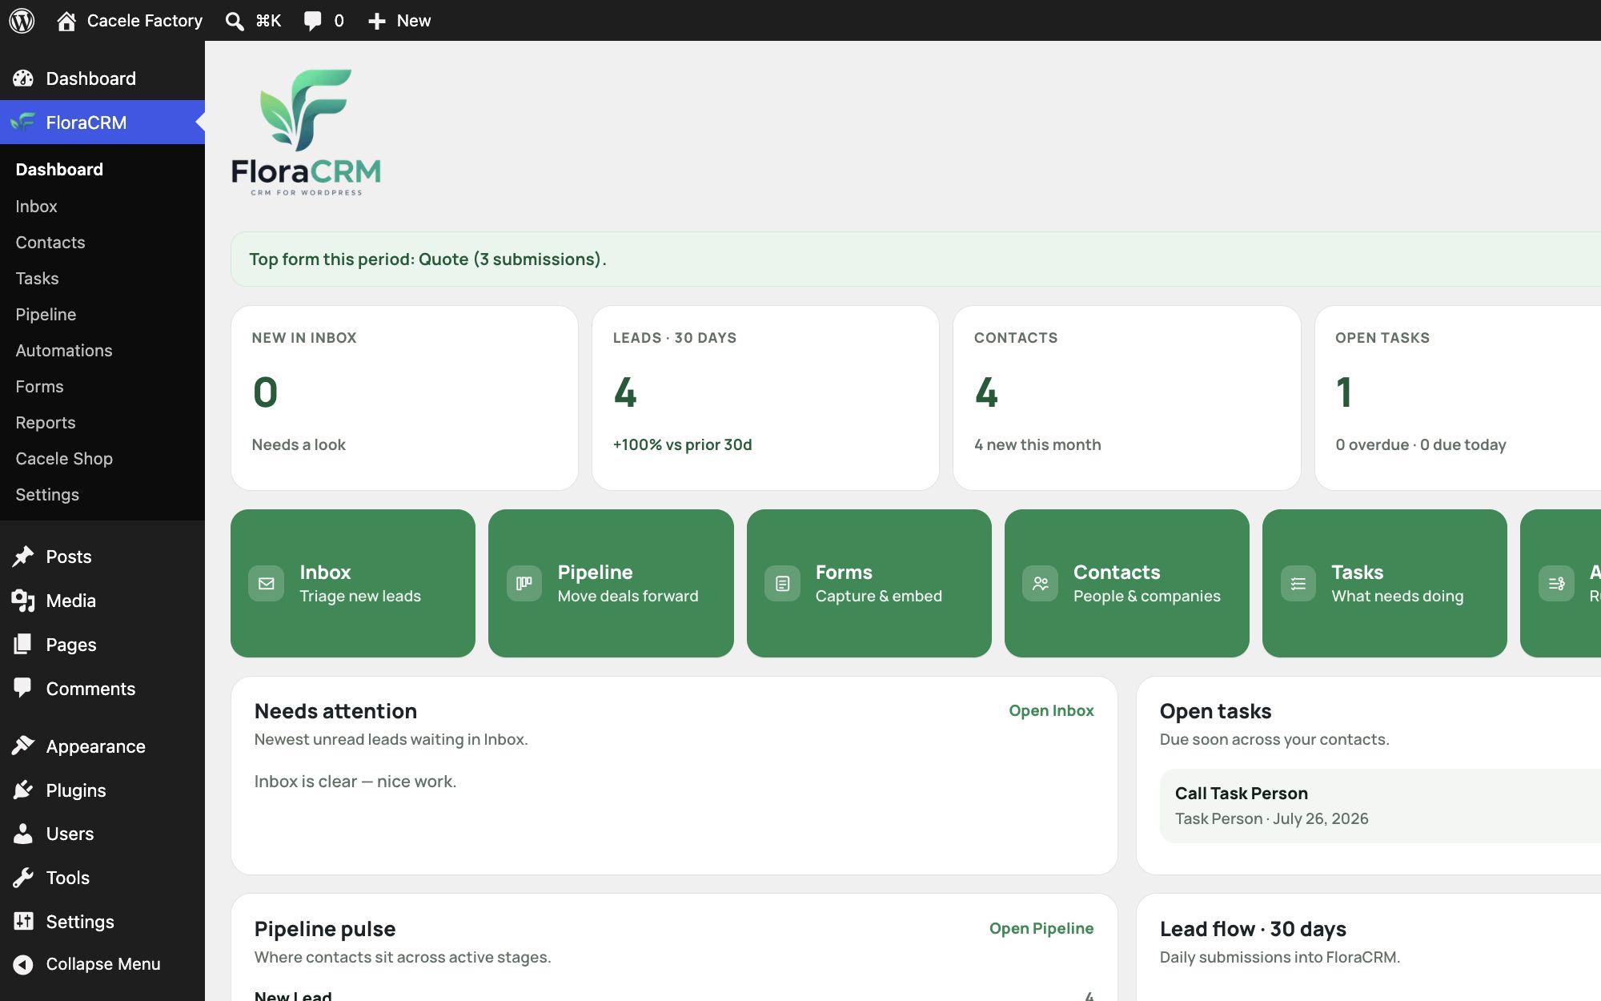The height and width of the screenshot is (1001, 1601).
Task: Click the checklist icon on Tasks card
Action: point(1298,584)
